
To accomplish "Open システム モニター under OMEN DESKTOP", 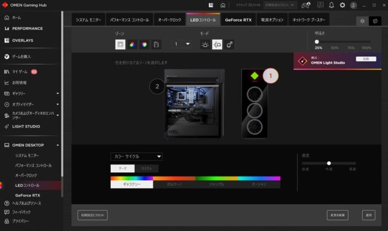I will tap(27, 155).
